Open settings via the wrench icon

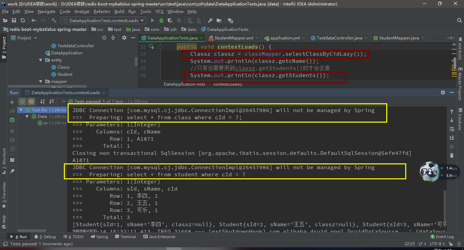210,20
